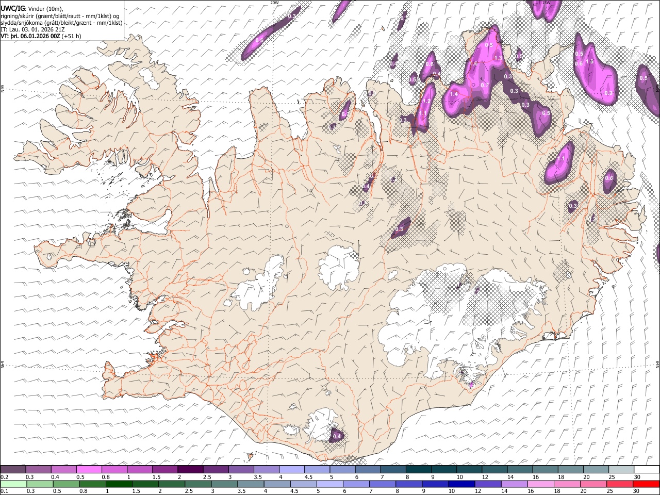The width and height of the screenshot is (660, 495).
Task: Click the '1.3' precipitation value on the map
Action: pos(498,58)
